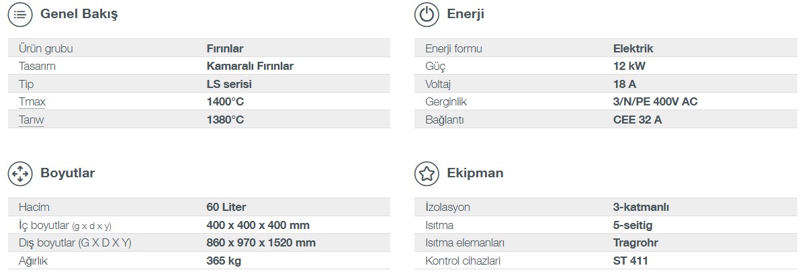
Task: Click the dotted-underlined Tanw term
Action: tap(31, 120)
